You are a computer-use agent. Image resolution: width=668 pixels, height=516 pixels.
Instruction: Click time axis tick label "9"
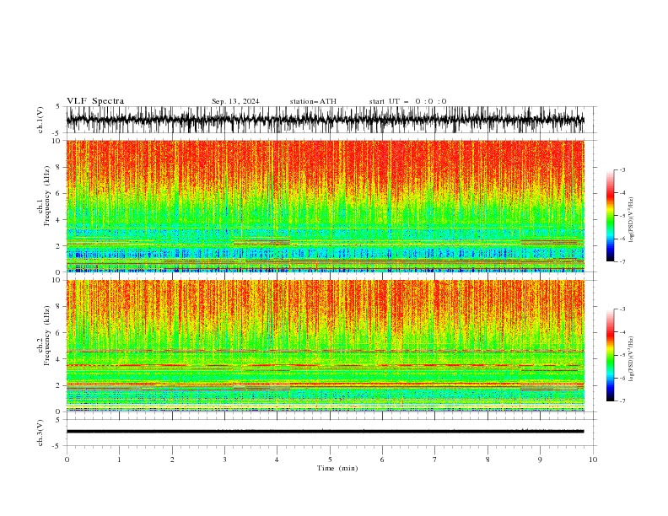point(540,460)
